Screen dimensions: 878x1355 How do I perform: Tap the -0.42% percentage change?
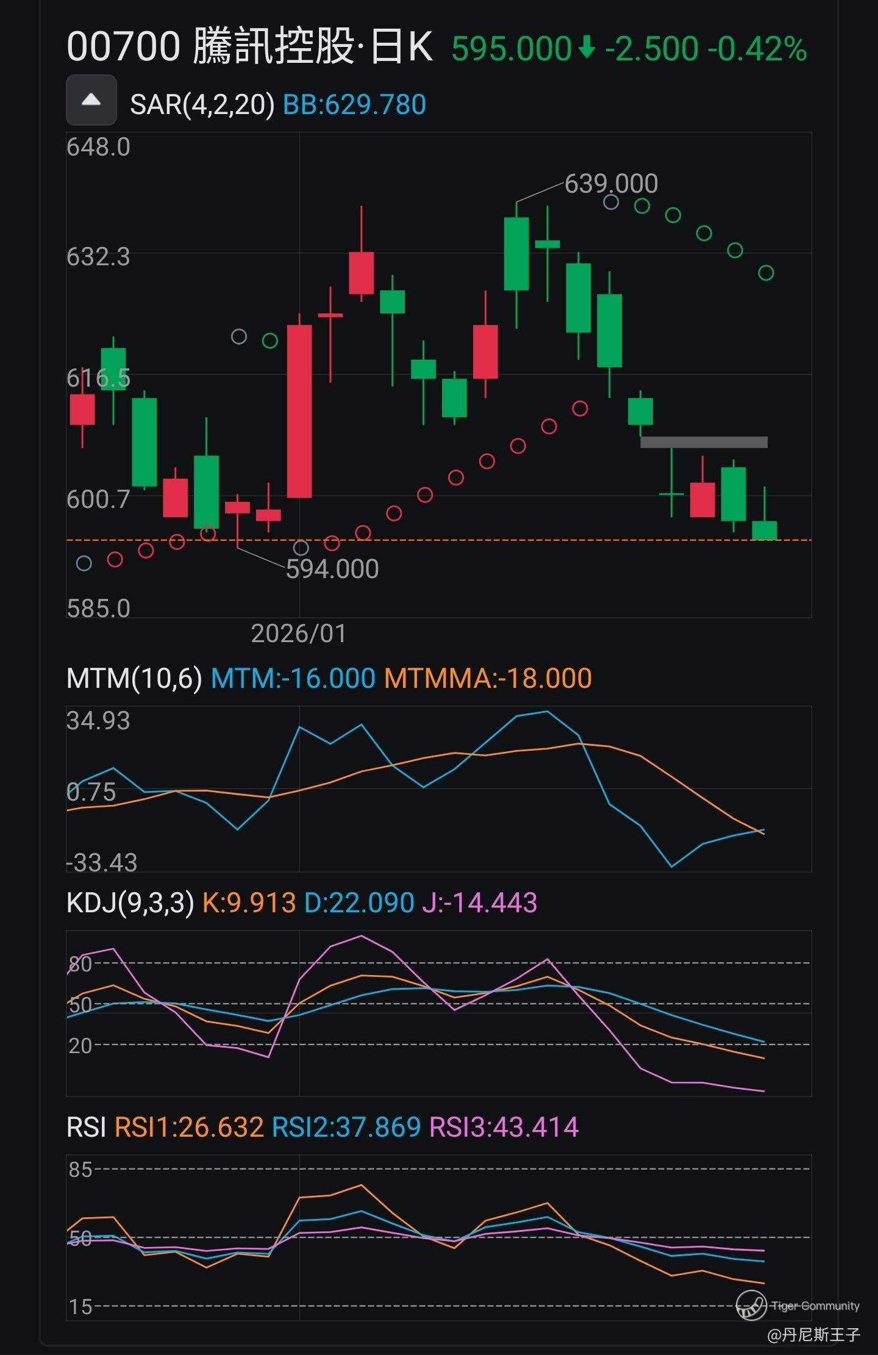pos(757,48)
